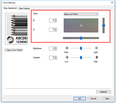Click the Cancel button
The height and width of the screenshot is (103, 116).
[x=93, y=98]
